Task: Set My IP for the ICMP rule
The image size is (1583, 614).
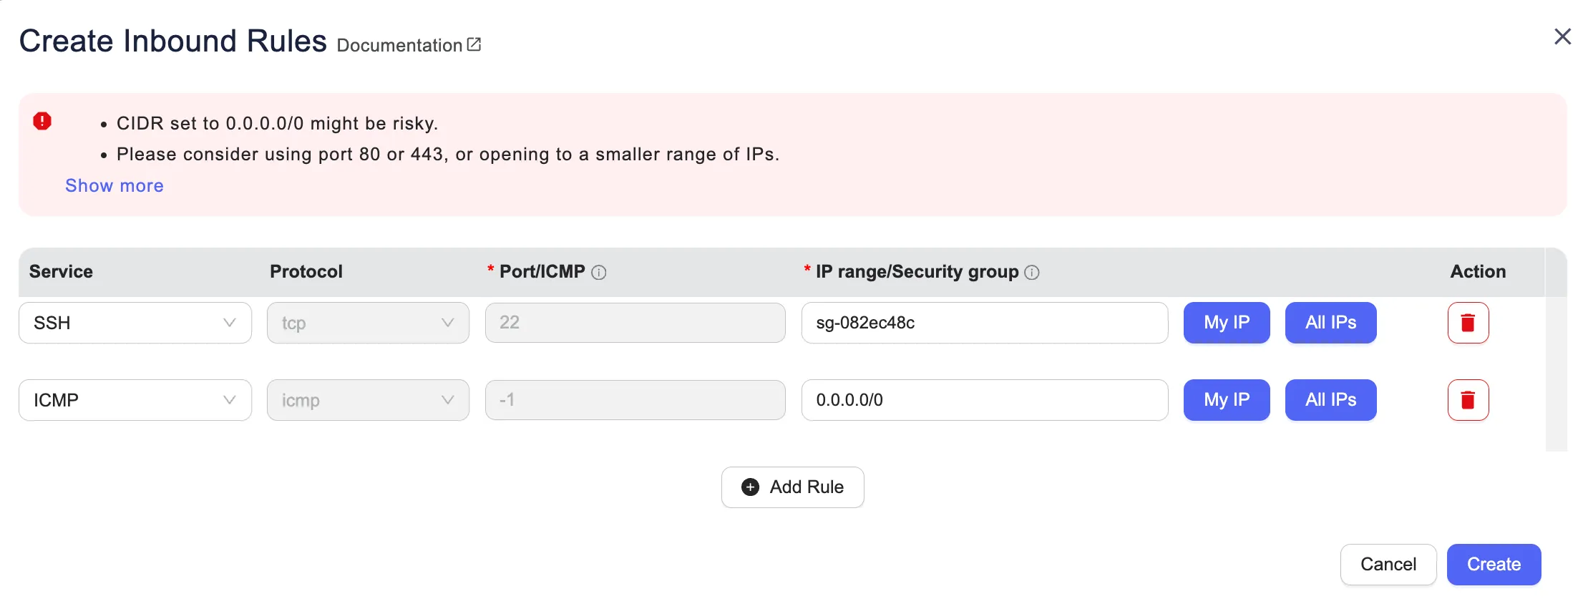Action: [x=1227, y=400]
